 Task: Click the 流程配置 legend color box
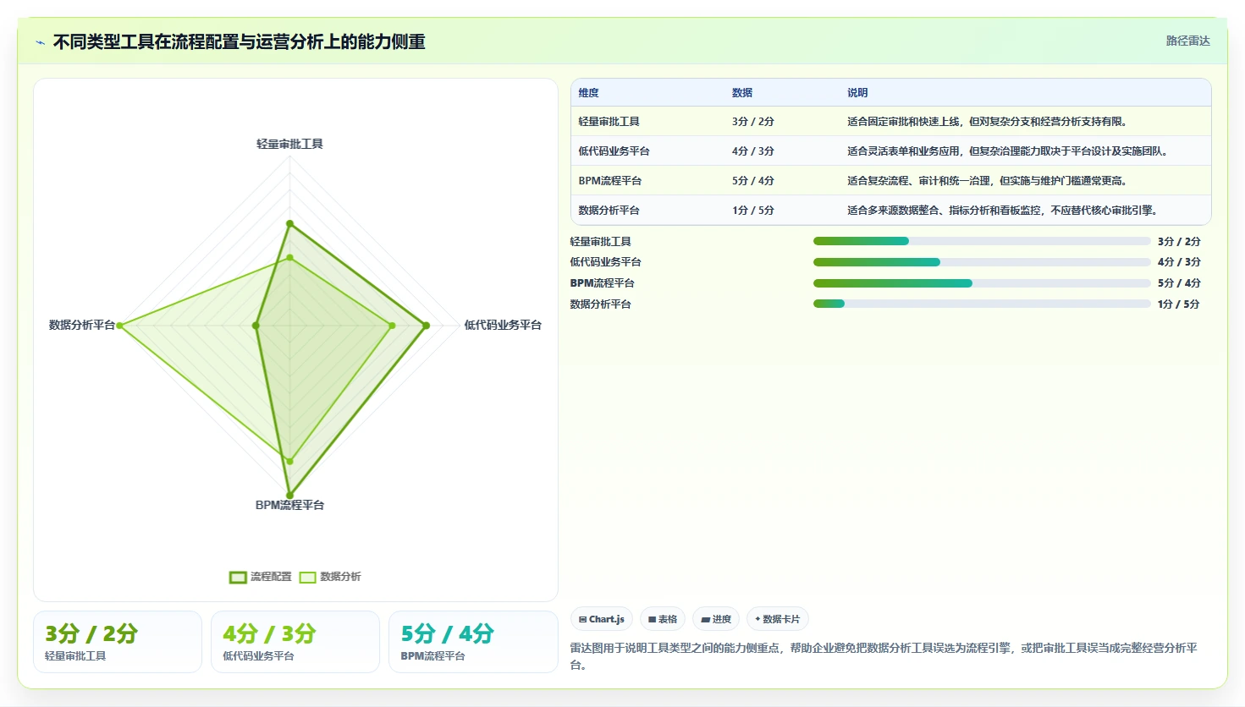click(238, 578)
